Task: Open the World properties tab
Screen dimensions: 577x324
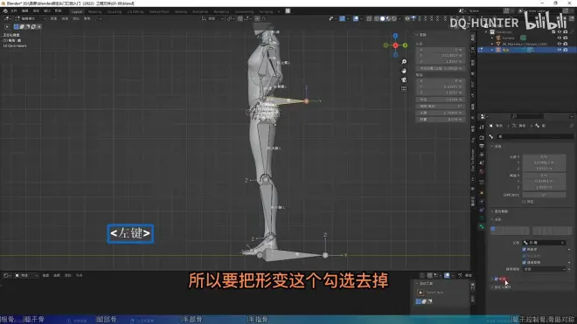Action: click(x=482, y=171)
